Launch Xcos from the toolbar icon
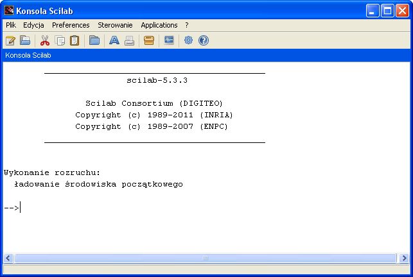The image size is (413, 277). [x=169, y=40]
